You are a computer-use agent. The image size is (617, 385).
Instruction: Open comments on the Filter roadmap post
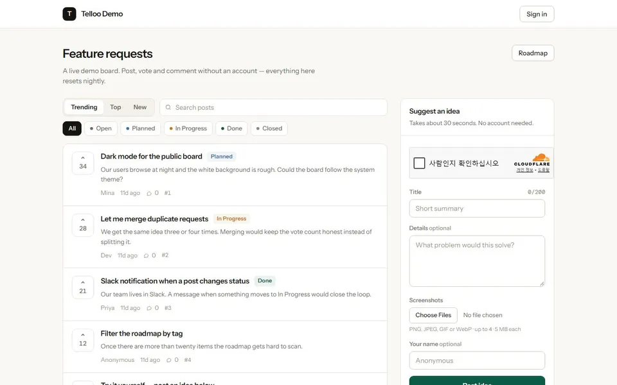coord(172,360)
